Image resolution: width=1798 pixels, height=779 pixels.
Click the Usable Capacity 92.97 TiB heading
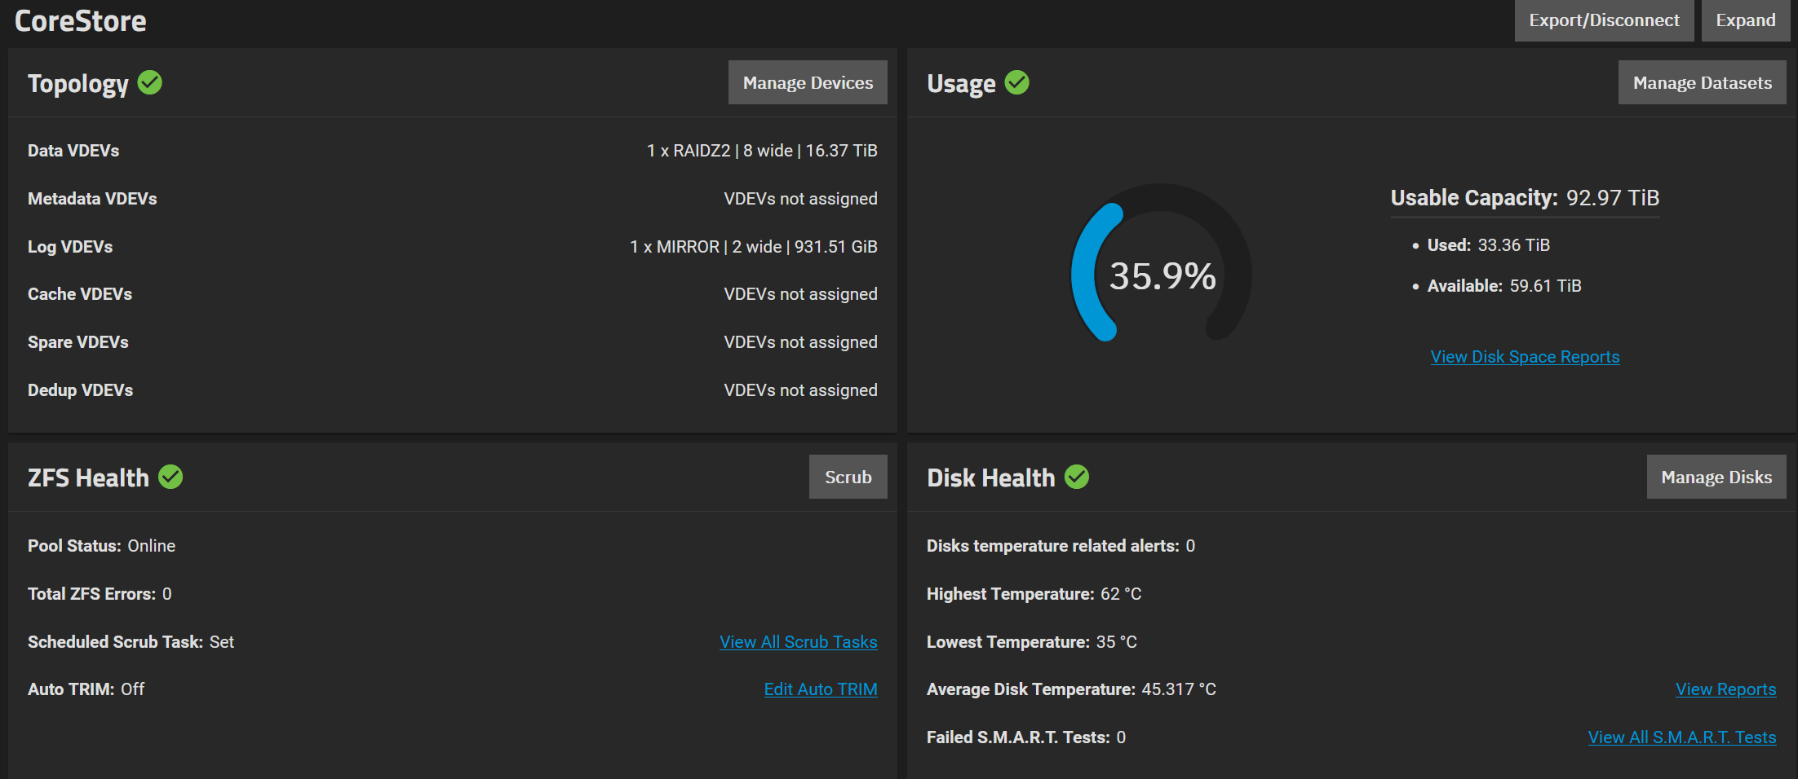point(1525,197)
